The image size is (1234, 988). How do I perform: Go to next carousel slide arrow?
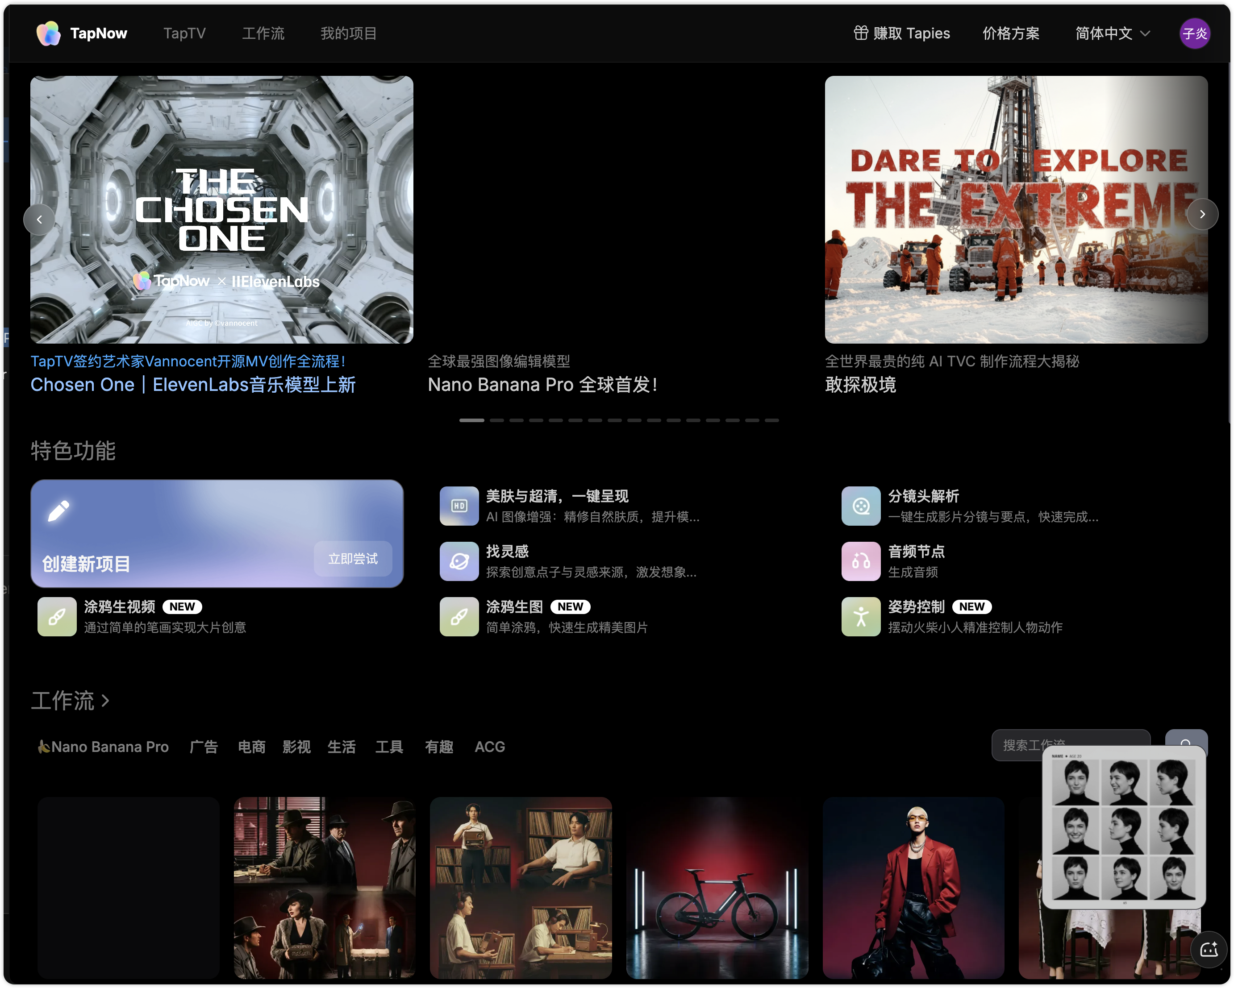point(1202,214)
